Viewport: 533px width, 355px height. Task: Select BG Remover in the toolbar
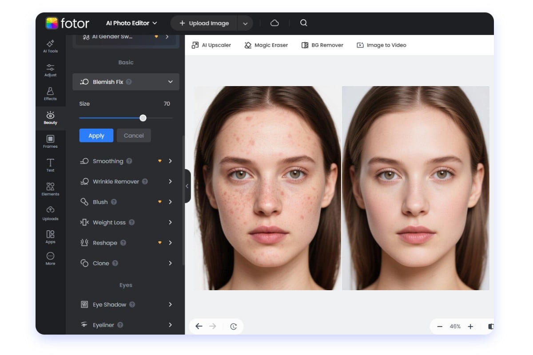click(x=322, y=45)
